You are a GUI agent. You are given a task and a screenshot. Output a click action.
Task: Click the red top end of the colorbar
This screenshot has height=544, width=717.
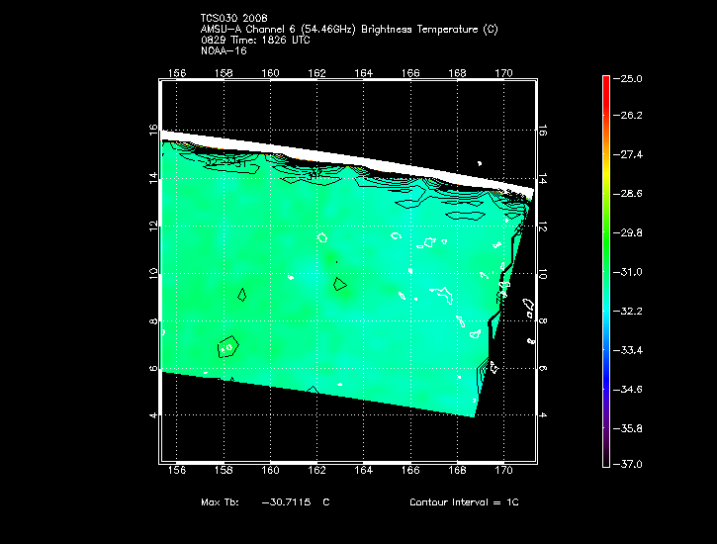pyautogui.click(x=604, y=81)
